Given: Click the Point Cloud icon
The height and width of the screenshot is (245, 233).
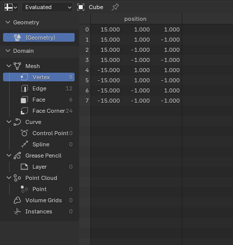Looking at the screenshot, I should point(17,178).
